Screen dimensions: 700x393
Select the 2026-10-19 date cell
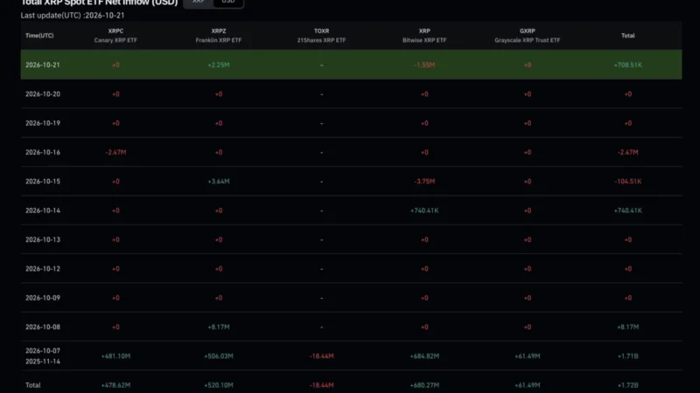(43, 123)
